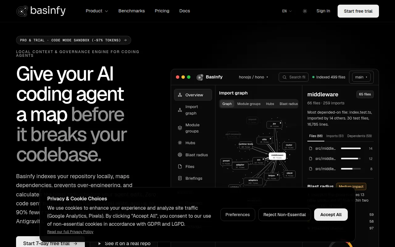This screenshot has width=395, height=247.
Task: Click the Briefings document icon in the sidebar
Action: [x=180, y=178]
